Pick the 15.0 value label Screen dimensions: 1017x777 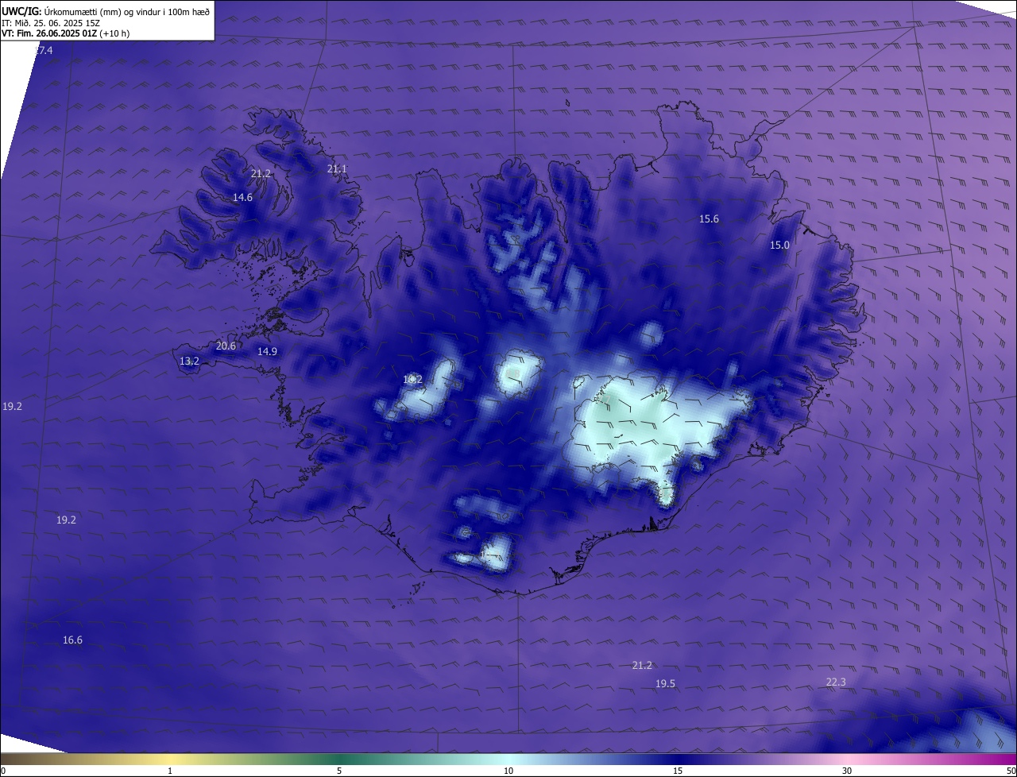(x=779, y=245)
